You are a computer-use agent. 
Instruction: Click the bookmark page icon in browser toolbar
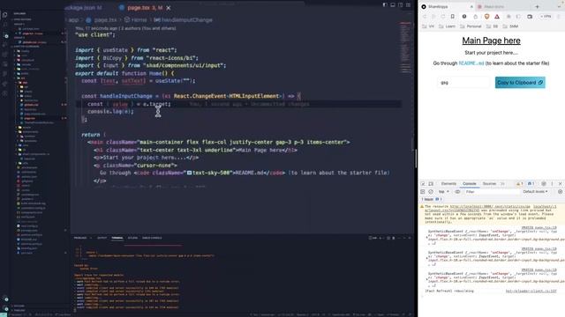tap(453, 17)
